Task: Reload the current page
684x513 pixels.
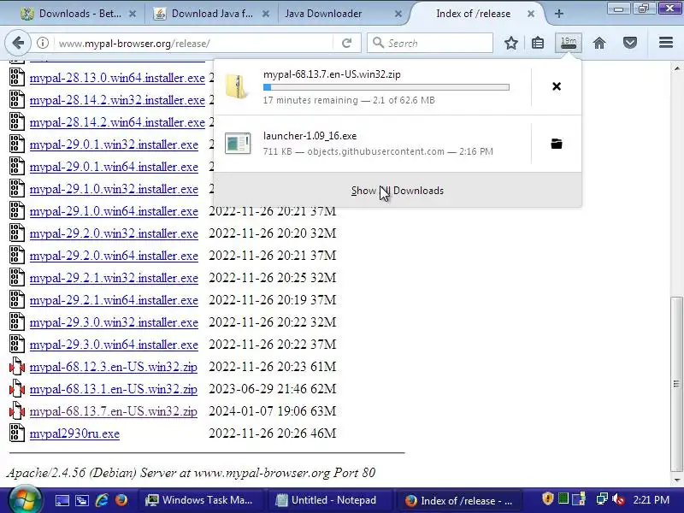Action: [347, 44]
